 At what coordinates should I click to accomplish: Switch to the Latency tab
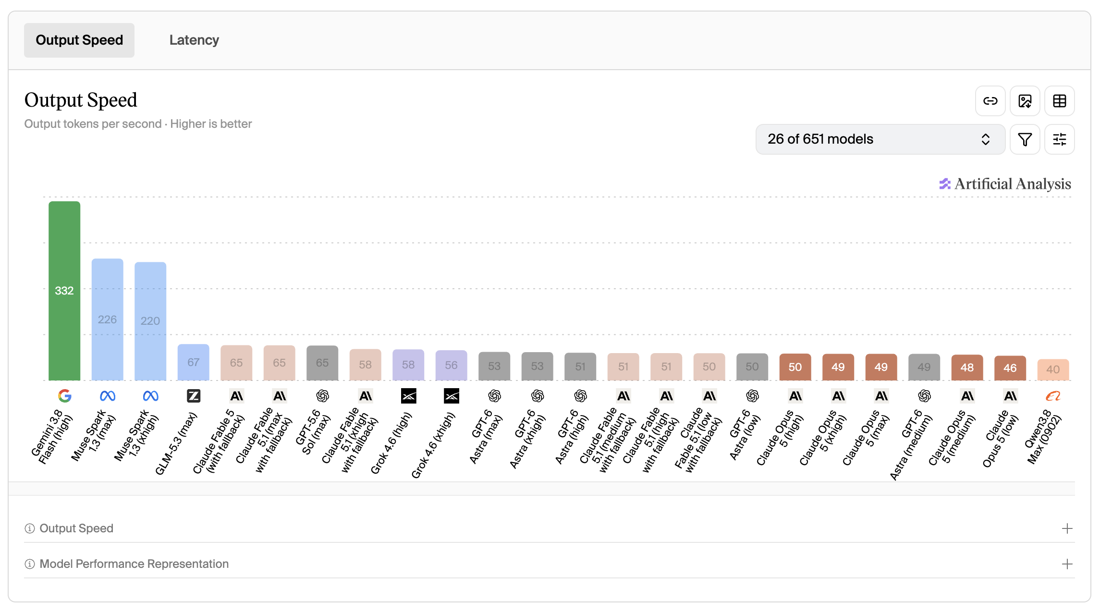(194, 40)
